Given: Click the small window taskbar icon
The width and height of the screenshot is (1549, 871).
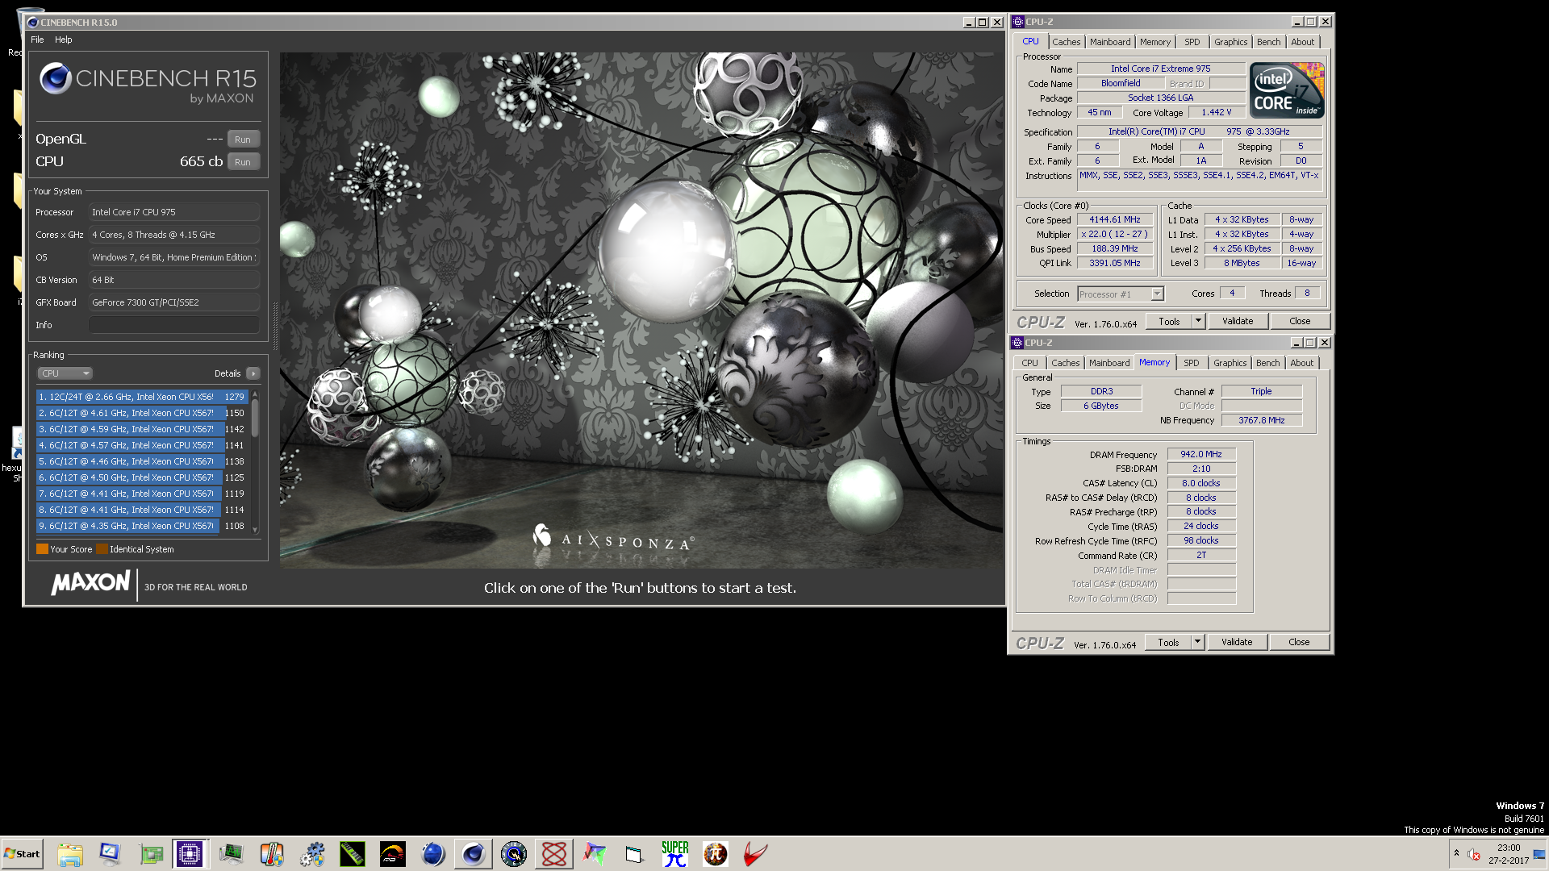Looking at the screenshot, I should pyautogui.click(x=635, y=854).
